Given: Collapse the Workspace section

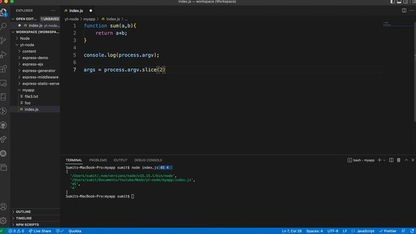Looking at the screenshot, I should [x=35, y=32].
